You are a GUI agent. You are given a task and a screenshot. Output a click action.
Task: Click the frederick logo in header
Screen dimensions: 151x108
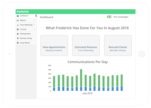tap(23, 12)
